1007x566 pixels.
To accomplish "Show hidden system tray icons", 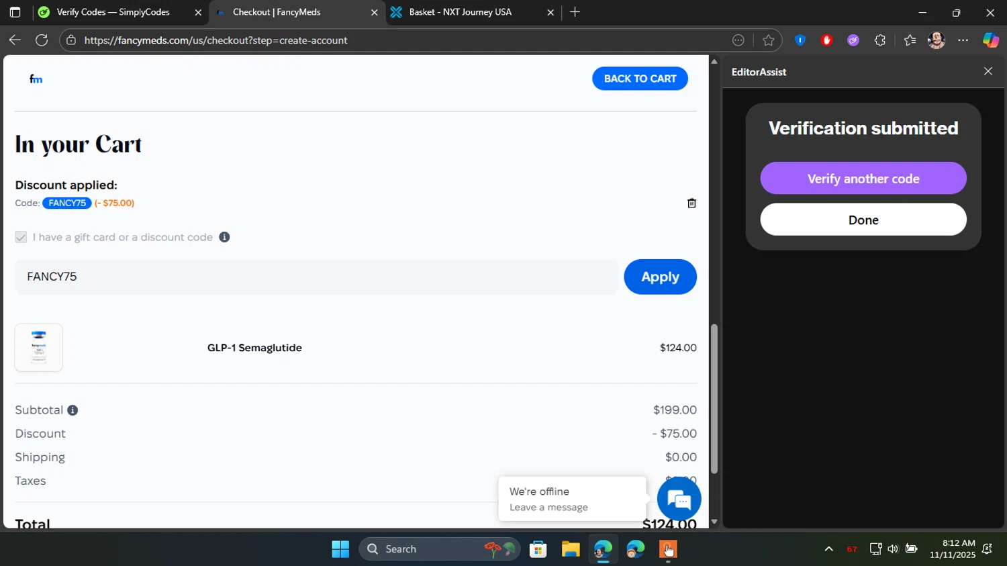I will [829, 549].
